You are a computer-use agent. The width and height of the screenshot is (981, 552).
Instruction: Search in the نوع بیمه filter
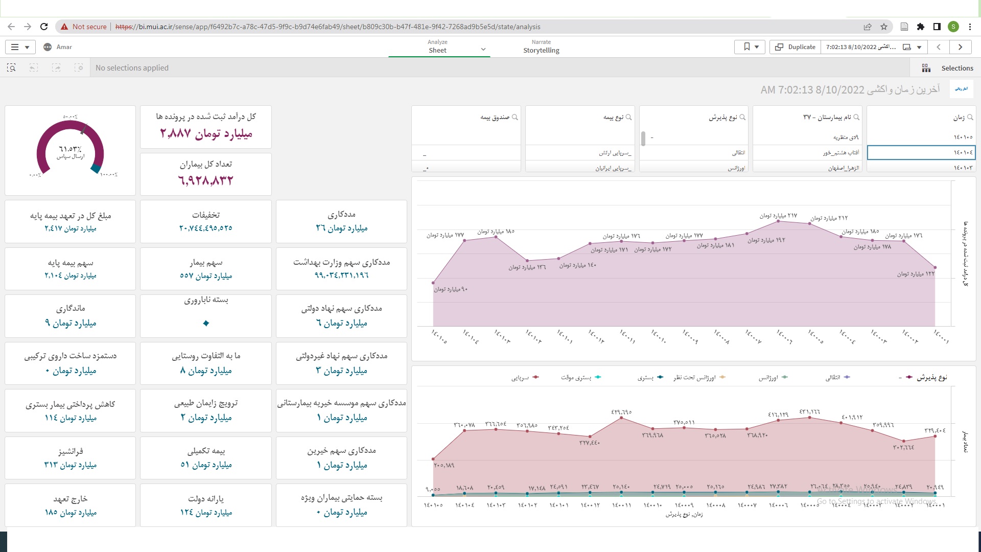(629, 118)
